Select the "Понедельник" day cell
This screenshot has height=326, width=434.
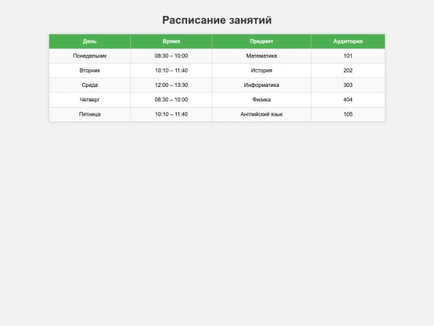[x=90, y=56]
